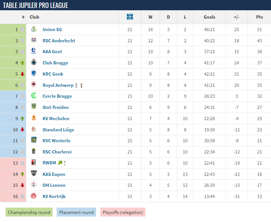271x222 pixels.
Task: Open the OH Leuven club link
Action: tap(54, 185)
